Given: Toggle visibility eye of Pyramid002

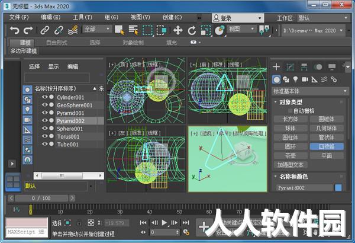Looking at the screenshot, I should (x=44, y=120).
